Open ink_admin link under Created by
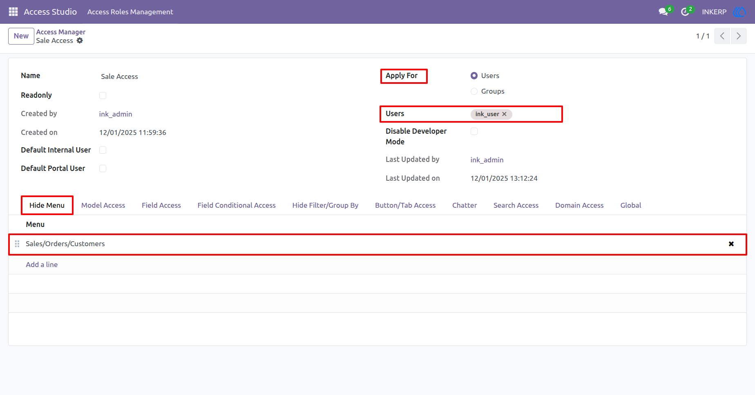 pyautogui.click(x=116, y=114)
